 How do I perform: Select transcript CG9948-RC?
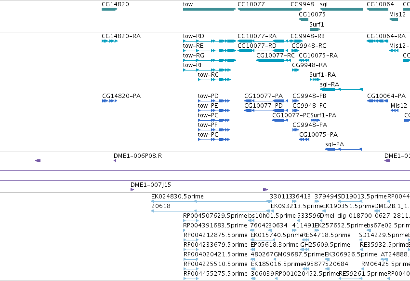coord(295,51)
